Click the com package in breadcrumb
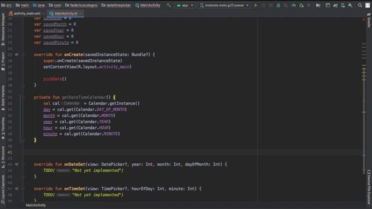This screenshot has width=372, height=209. point(55,5)
